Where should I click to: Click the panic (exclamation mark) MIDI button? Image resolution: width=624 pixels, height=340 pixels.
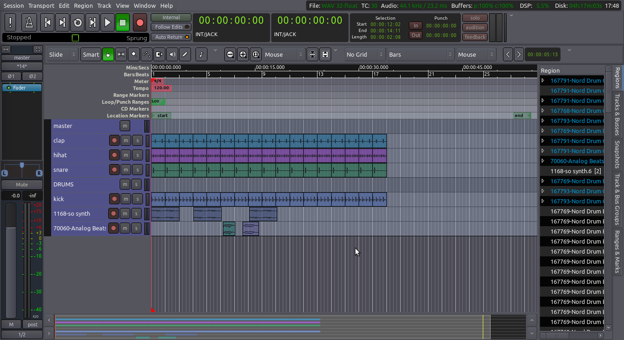pyautogui.click(x=11, y=22)
